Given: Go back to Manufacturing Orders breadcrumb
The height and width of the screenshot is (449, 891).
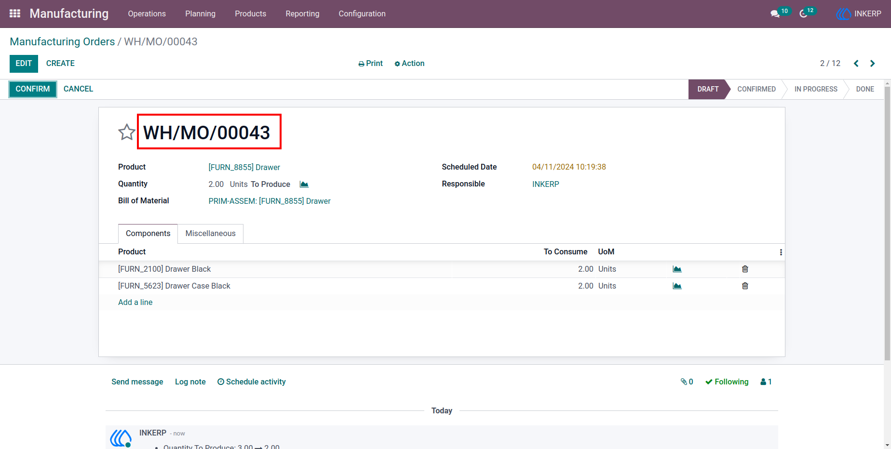Looking at the screenshot, I should pyautogui.click(x=62, y=42).
